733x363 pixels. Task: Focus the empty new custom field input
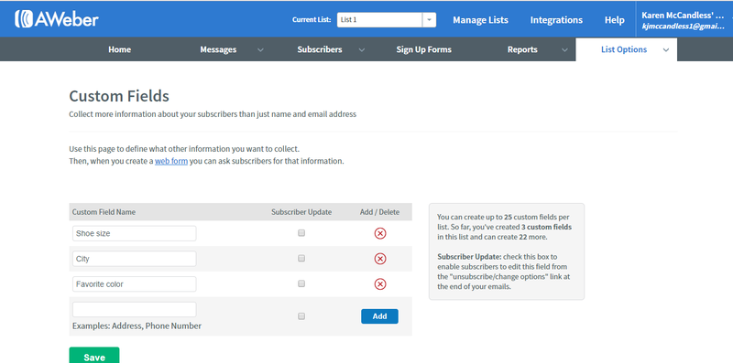pos(134,309)
